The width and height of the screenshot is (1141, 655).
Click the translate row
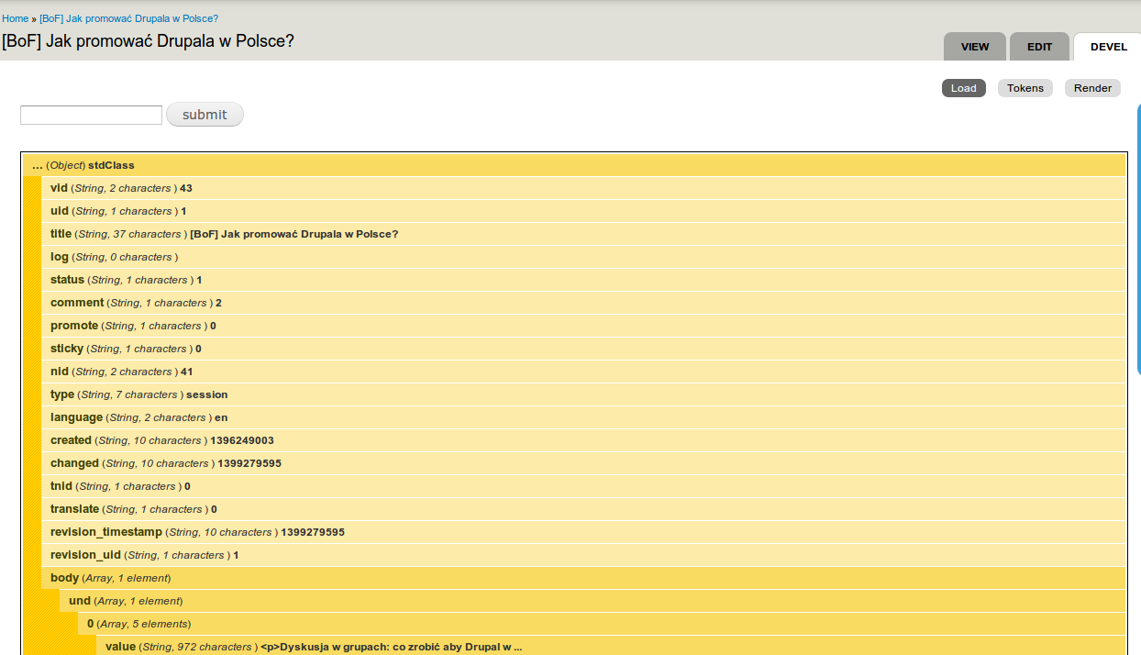pyautogui.click(x=583, y=509)
